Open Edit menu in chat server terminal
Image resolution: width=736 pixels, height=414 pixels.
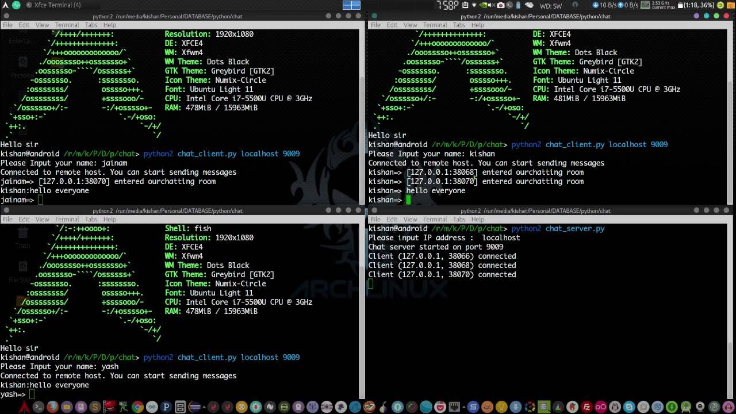(x=392, y=219)
